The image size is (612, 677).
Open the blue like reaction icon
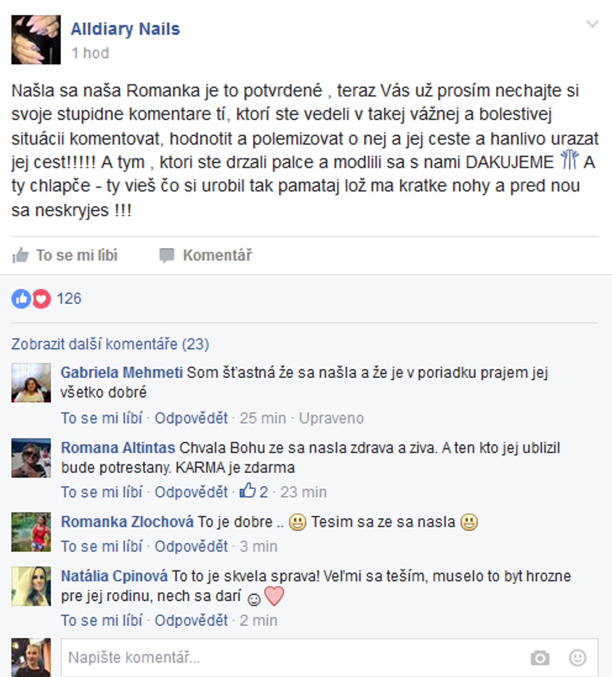click(21, 298)
